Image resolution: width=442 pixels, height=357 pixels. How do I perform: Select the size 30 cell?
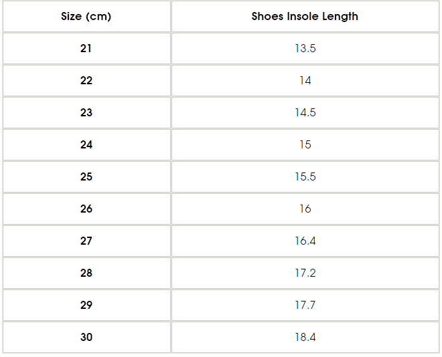[x=86, y=337]
